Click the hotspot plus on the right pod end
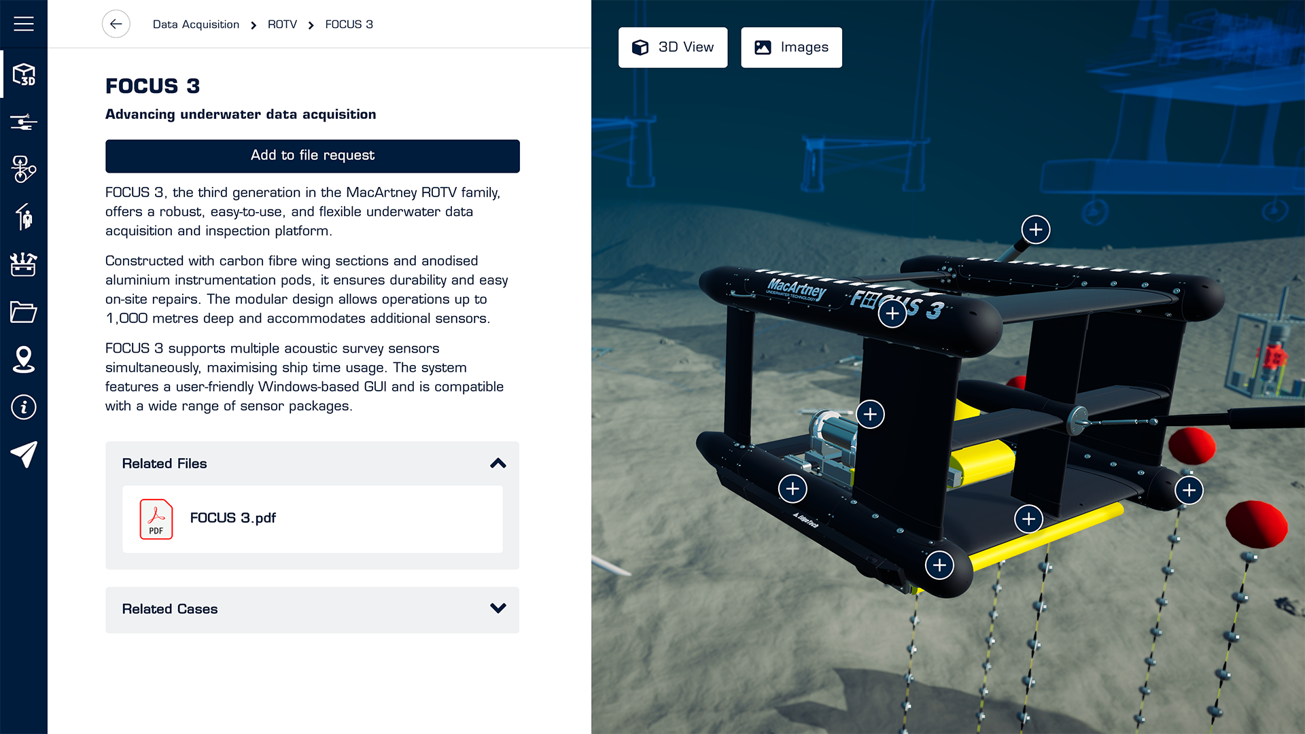Screen dimensions: 1305x734 click(x=1189, y=490)
